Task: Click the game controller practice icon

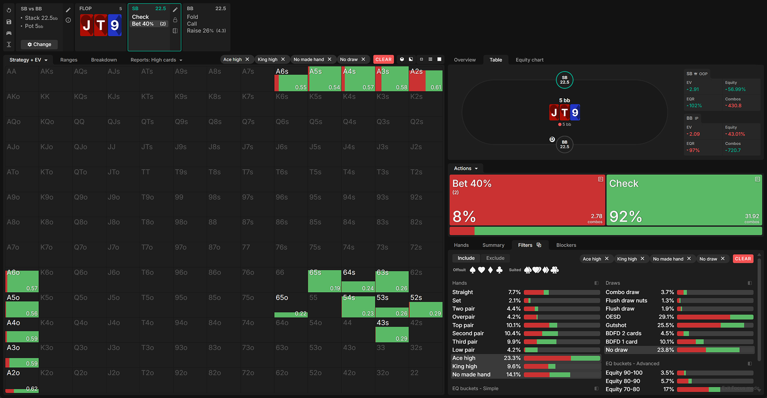Action: tap(9, 33)
